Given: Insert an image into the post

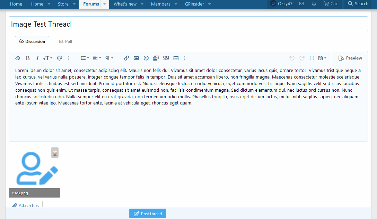Looking at the screenshot, I should (x=136, y=58).
